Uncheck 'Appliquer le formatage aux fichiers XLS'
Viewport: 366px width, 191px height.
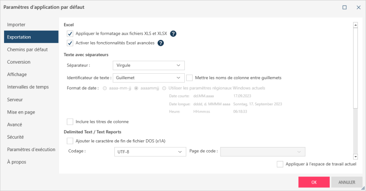click(x=70, y=33)
